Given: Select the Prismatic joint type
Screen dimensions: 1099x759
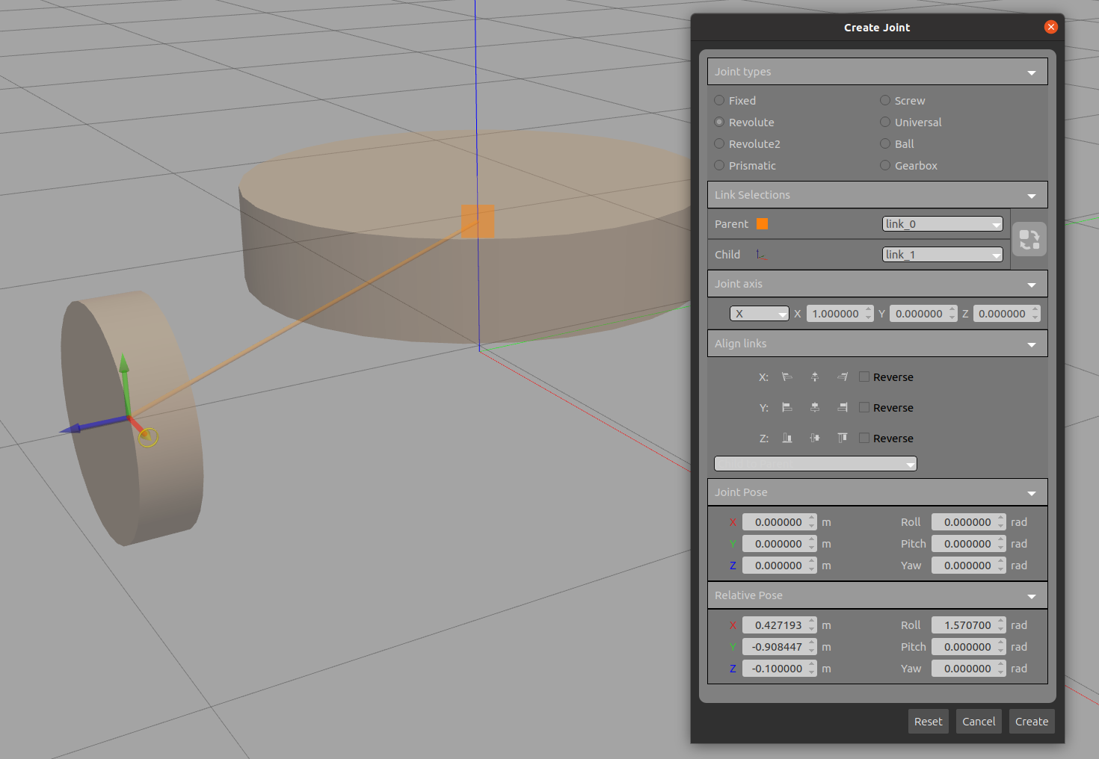Looking at the screenshot, I should 719,166.
